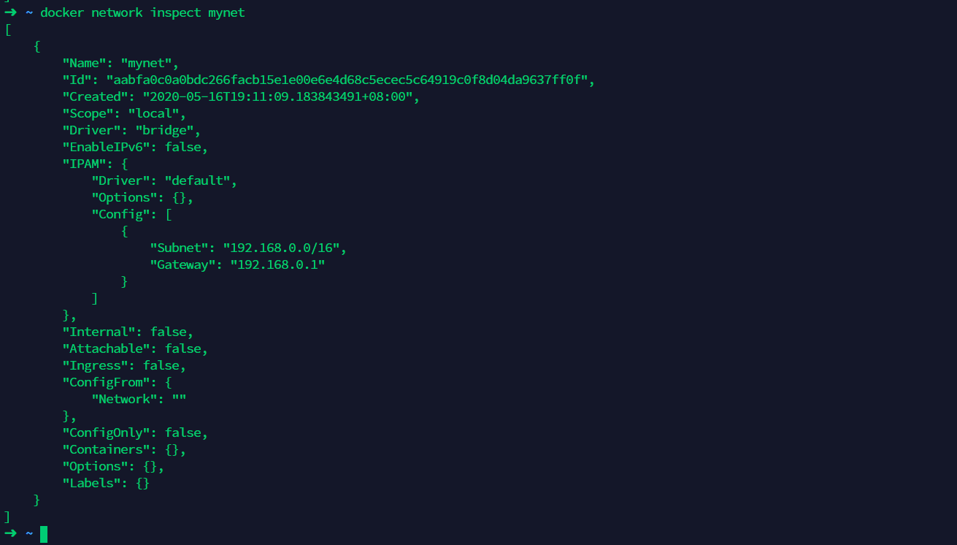This screenshot has width=957, height=545.
Task: Click the green block cursor
Action: [44, 534]
